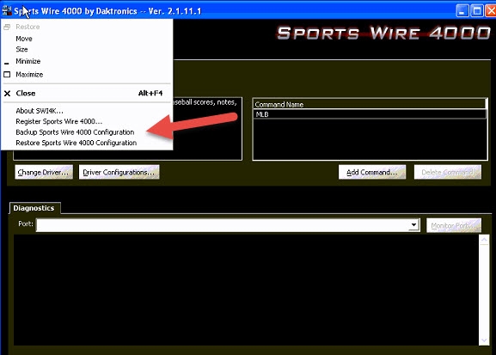Click the driver description text box
The width and height of the screenshot is (496, 355).
tap(207, 129)
